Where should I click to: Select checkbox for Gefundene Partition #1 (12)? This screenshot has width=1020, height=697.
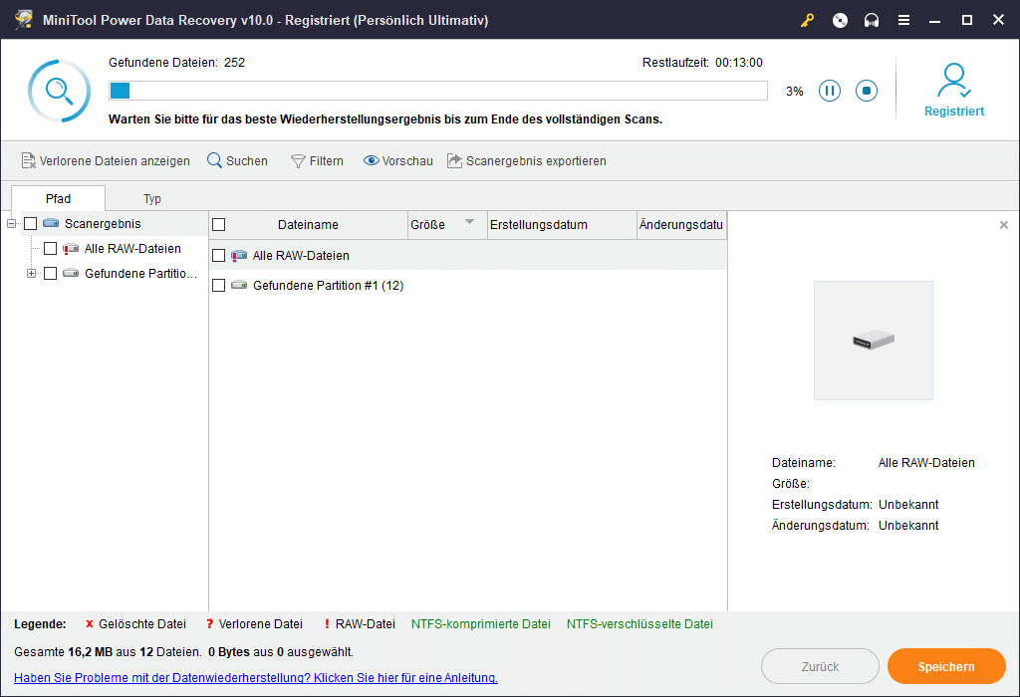click(x=219, y=286)
